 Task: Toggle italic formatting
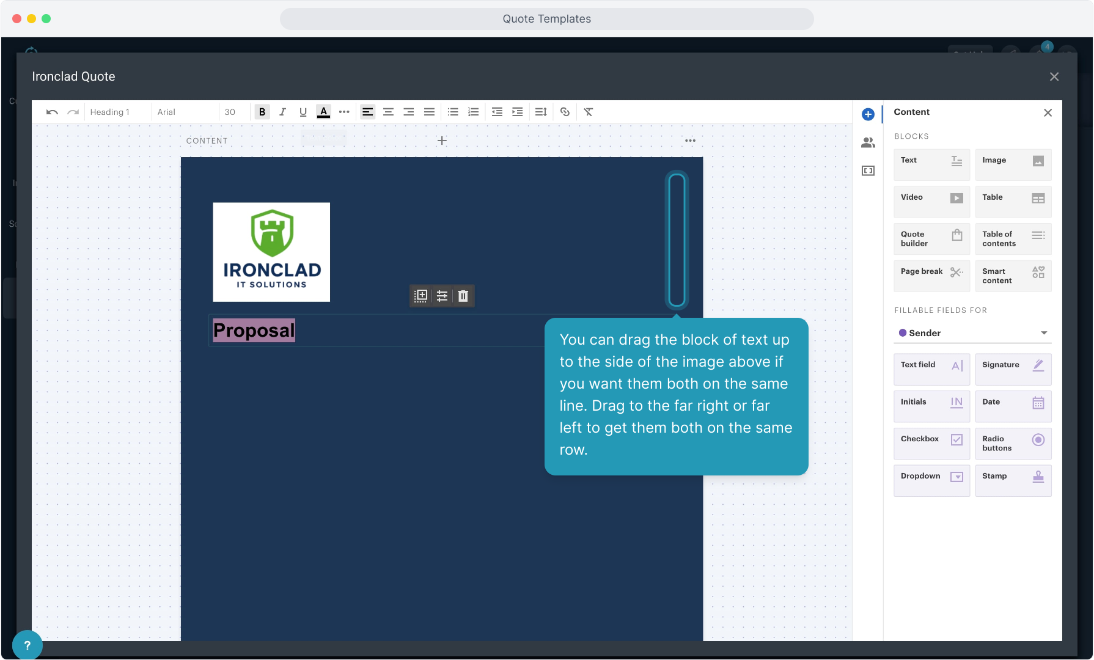pos(282,112)
